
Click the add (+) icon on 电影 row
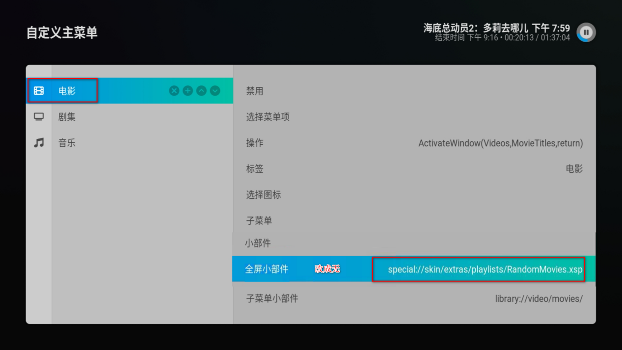tap(188, 91)
